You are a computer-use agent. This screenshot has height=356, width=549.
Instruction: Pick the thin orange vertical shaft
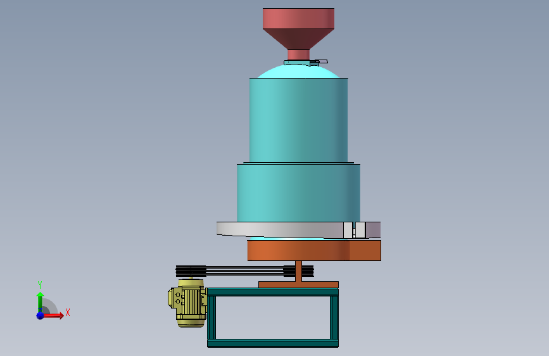[298, 271]
